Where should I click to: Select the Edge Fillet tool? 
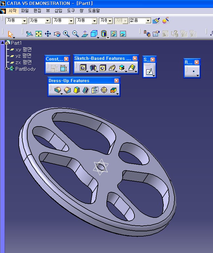[x=58, y=90]
